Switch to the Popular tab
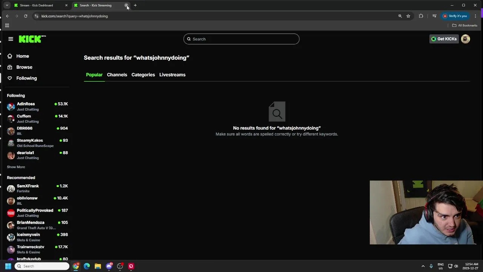This screenshot has width=483, height=272. (x=94, y=75)
